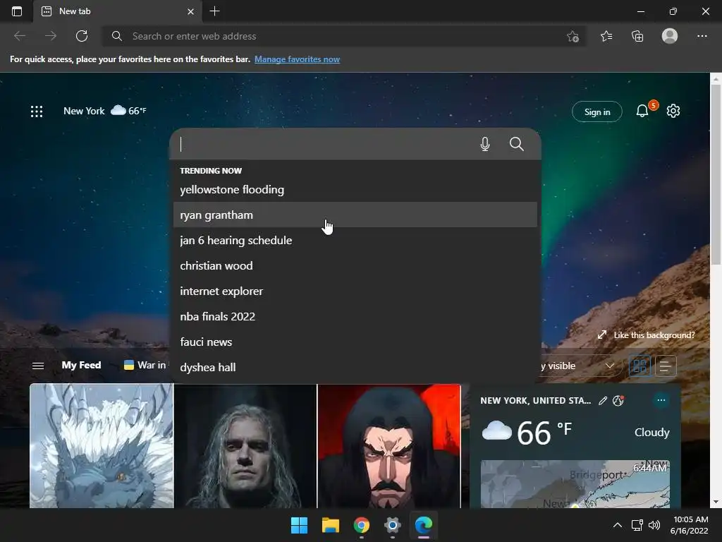Focus the Search or enter web address bar
Screen dimensions: 722x542
point(344,36)
